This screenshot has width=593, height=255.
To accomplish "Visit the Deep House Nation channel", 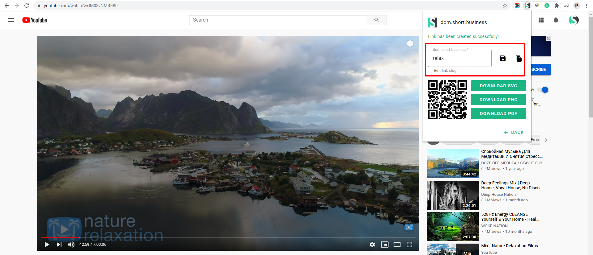I will (498, 195).
